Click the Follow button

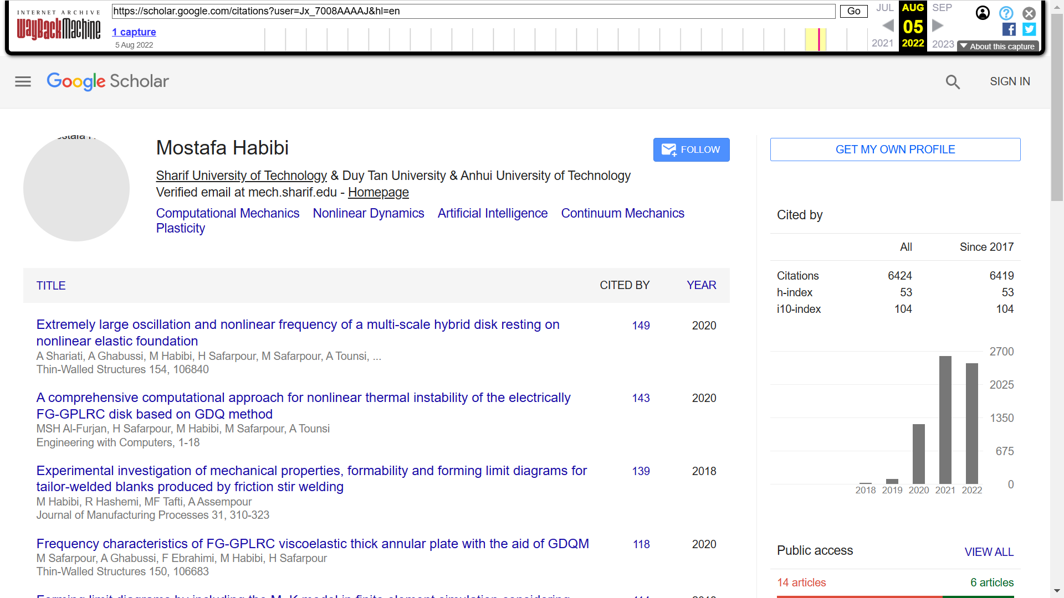tap(691, 149)
